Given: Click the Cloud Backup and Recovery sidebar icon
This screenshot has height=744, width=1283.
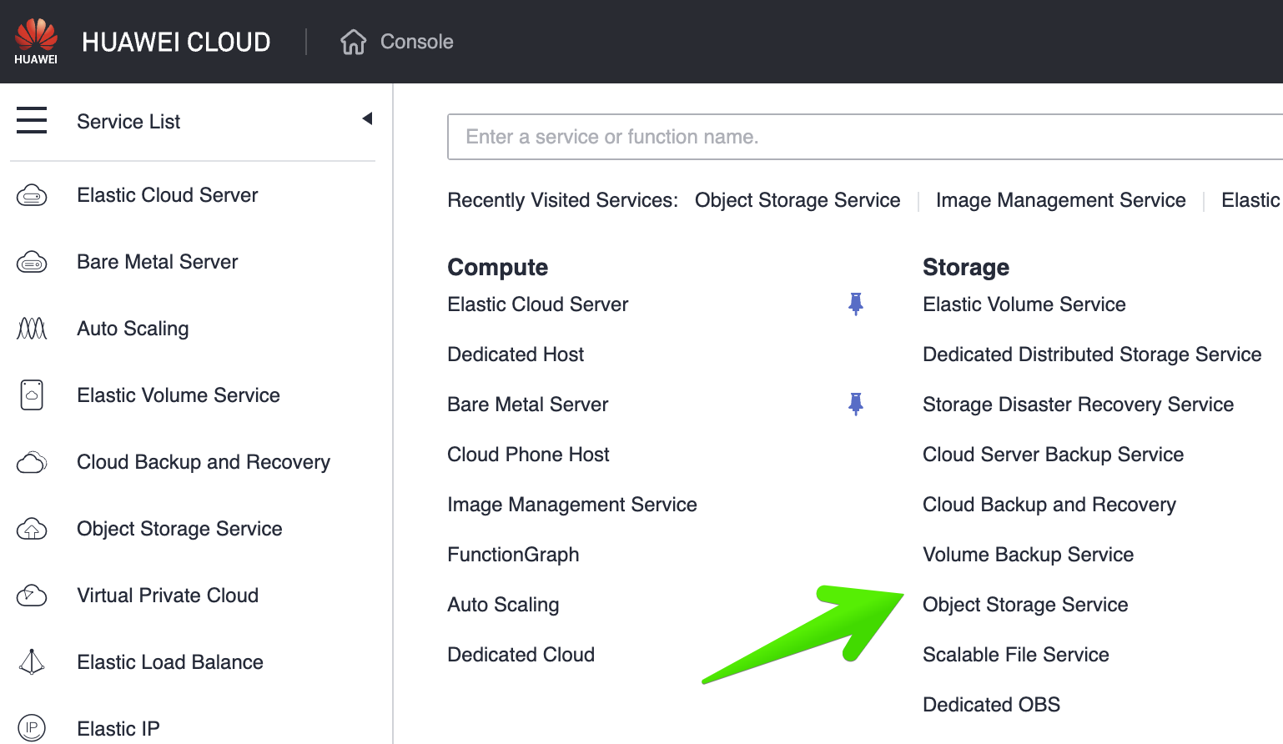Looking at the screenshot, I should coord(32,462).
